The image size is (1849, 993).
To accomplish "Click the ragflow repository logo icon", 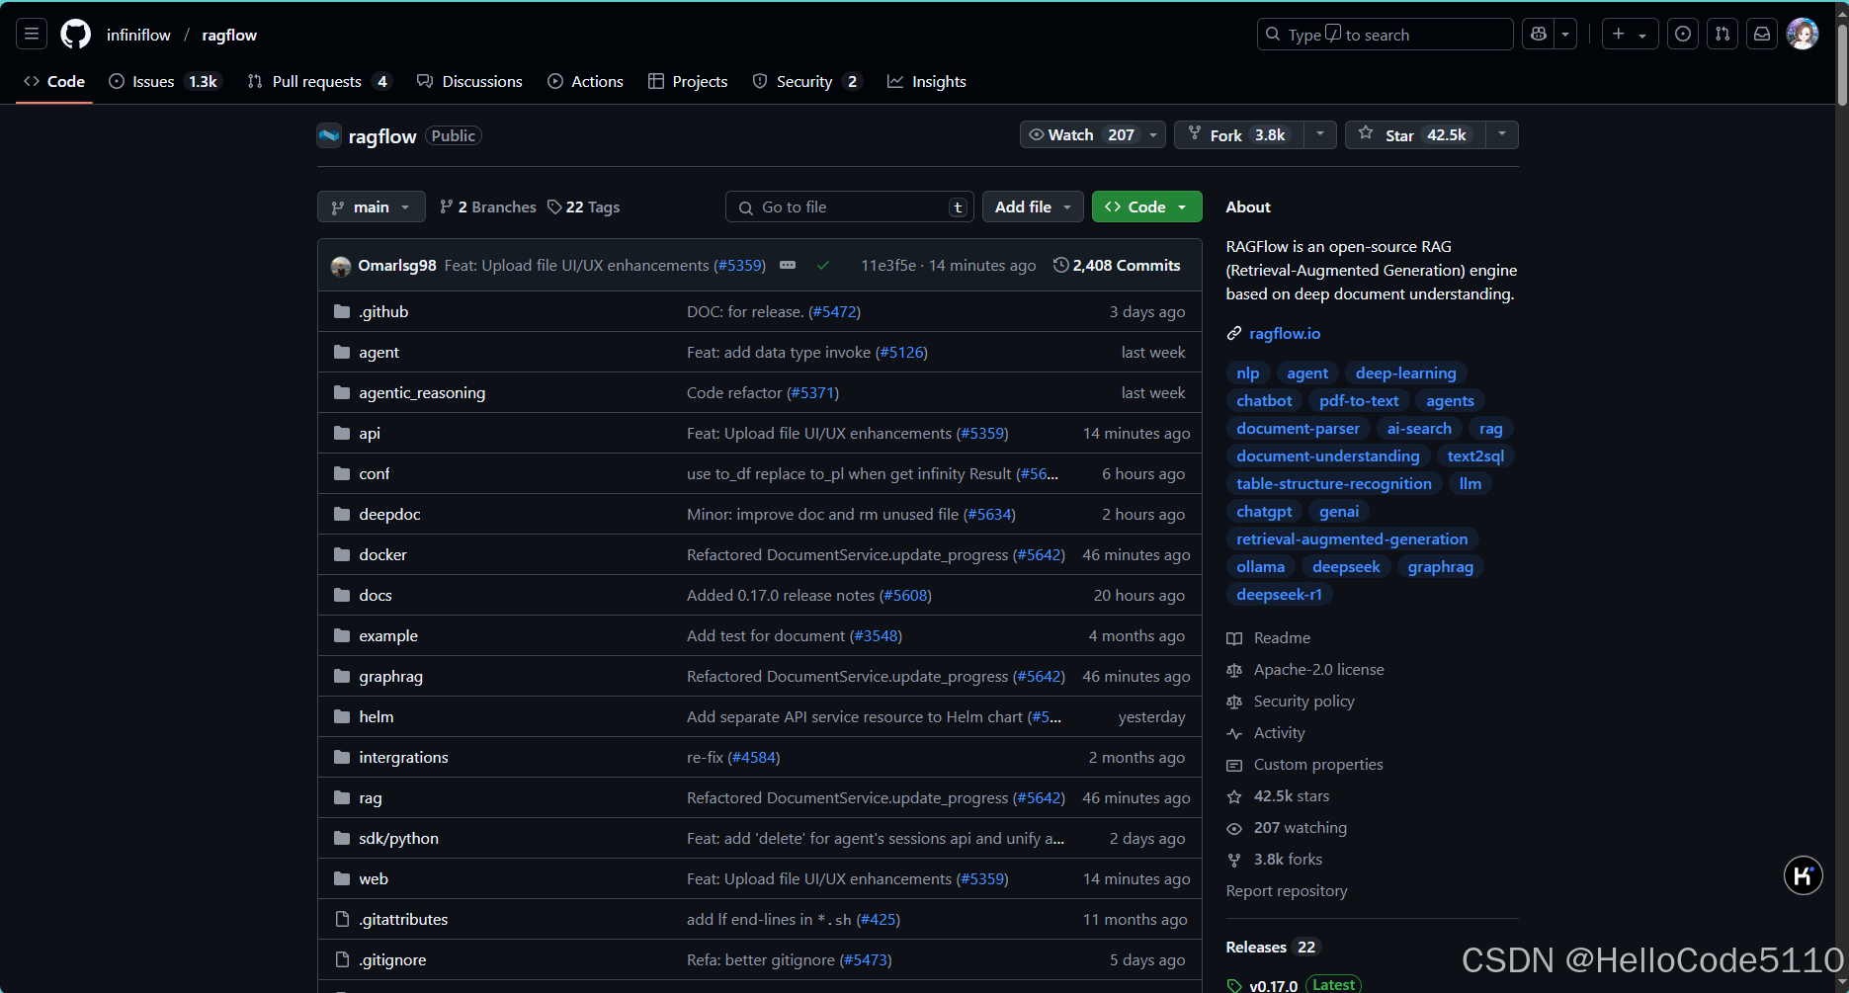I will pyautogui.click(x=329, y=135).
